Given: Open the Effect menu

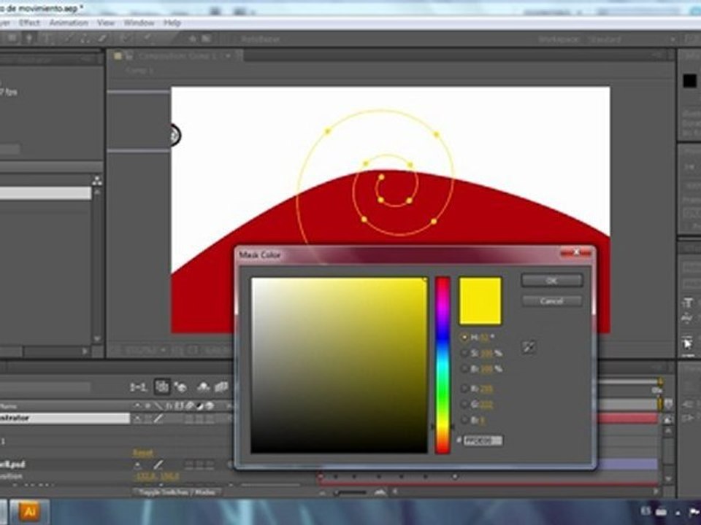Looking at the screenshot, I should click(29, 23).
